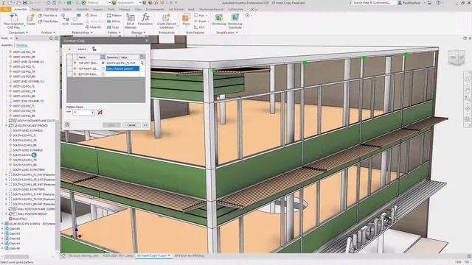Open help icon in Constrain Copy dialog
The image size is (472, 265).
[x=67, y=125]
